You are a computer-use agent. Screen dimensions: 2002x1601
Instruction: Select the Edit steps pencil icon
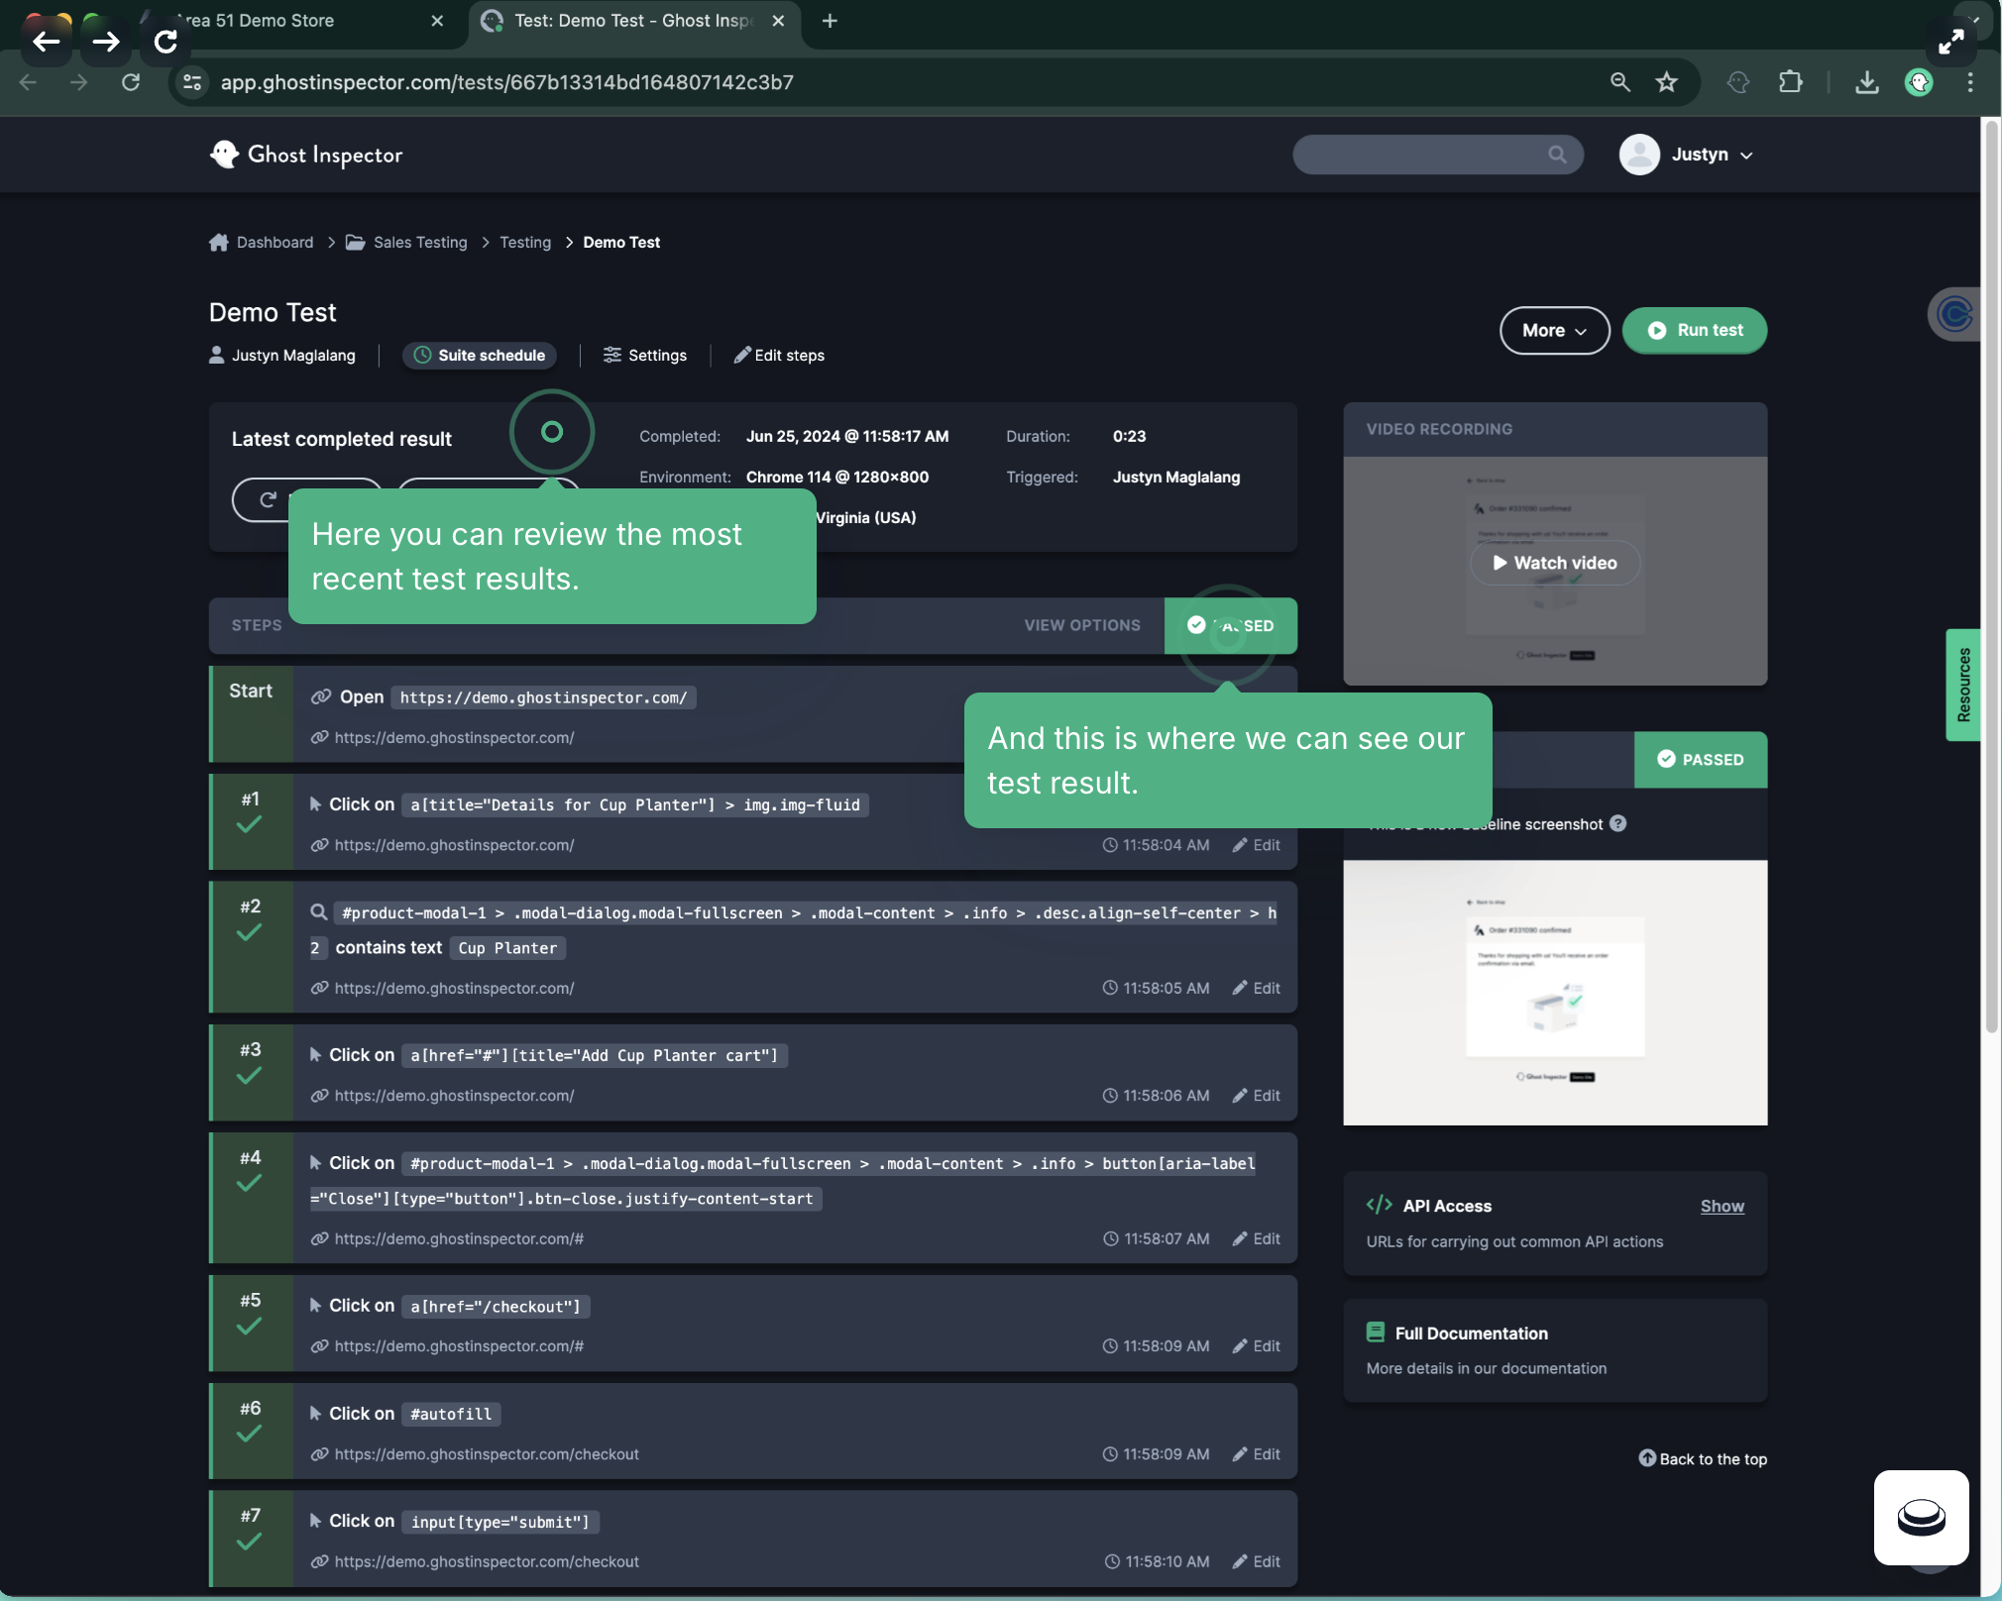(x=743, y=355)
